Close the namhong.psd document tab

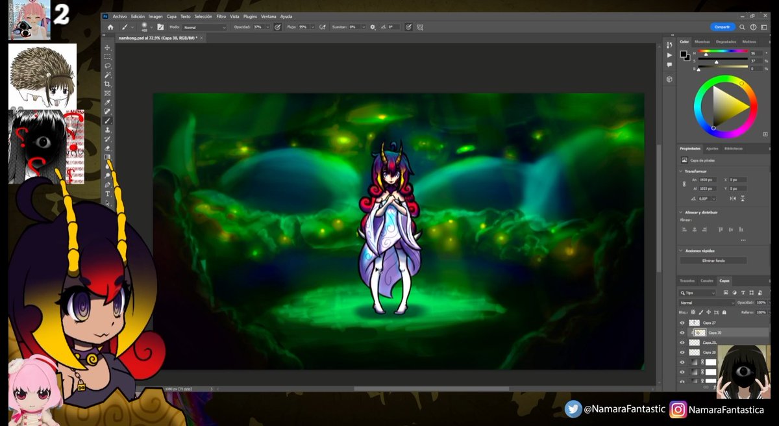pos(201,38)
